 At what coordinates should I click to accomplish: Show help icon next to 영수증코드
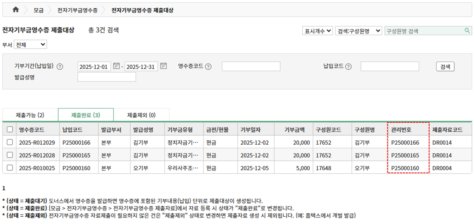[x=208, y=67]
